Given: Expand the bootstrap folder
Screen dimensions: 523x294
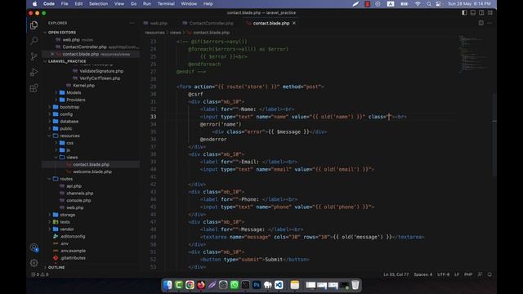Looking at the screenshot, I should 69,107.
